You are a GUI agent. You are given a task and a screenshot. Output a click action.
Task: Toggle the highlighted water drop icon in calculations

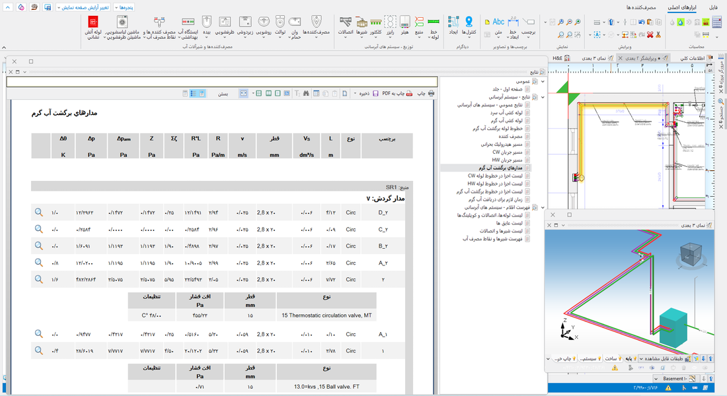tap(680, 22)
